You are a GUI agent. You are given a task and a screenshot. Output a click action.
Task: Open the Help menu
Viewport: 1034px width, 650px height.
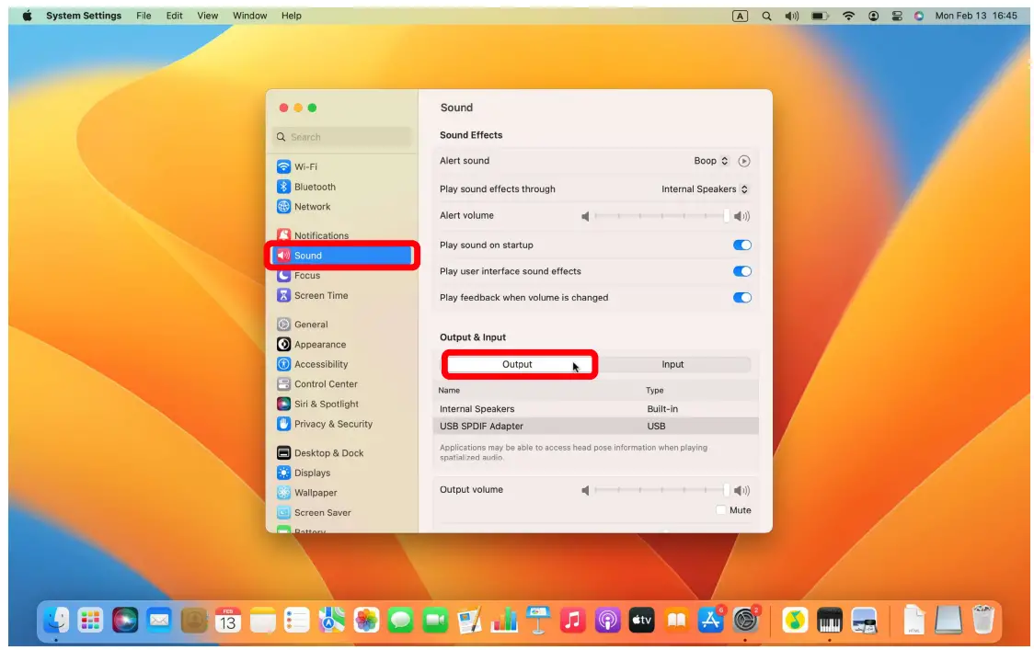(x=291, y=16)
